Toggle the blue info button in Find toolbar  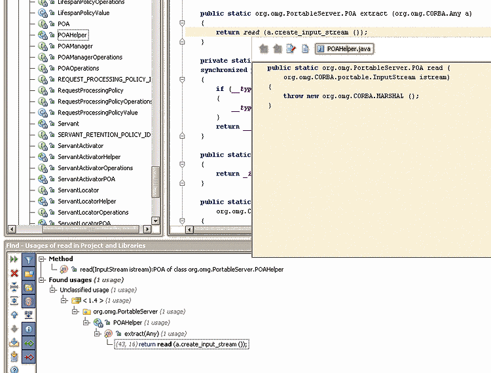(x=29, y=329)
